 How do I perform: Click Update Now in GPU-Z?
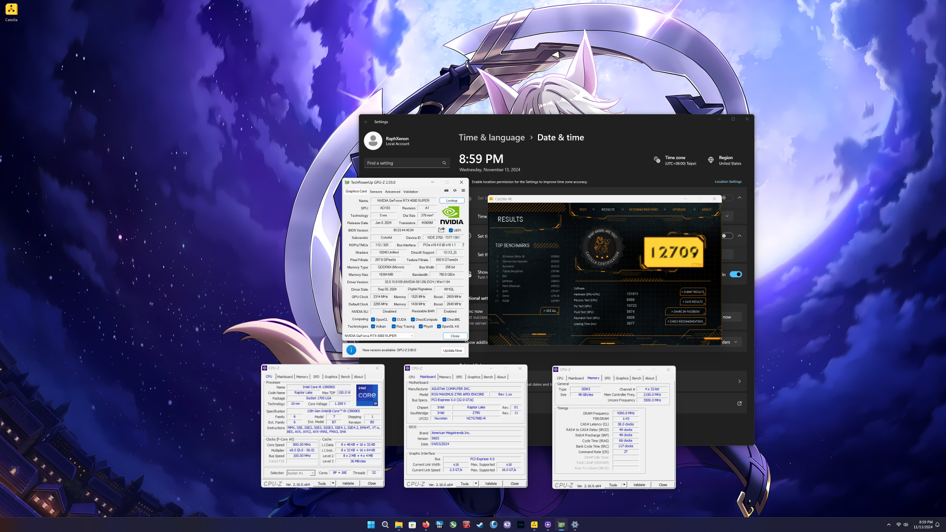click(452, 350)
